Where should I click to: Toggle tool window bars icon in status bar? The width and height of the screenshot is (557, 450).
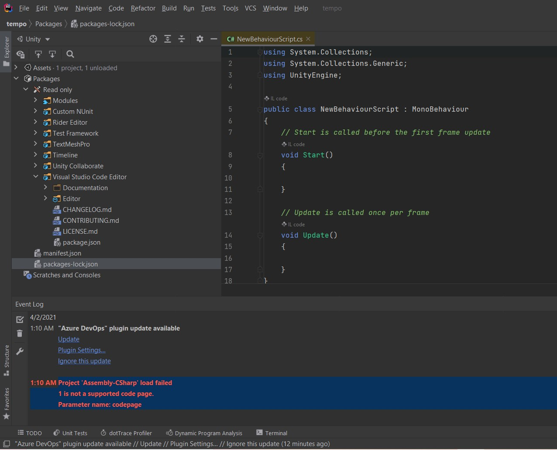pyautogui.click(x=7, y=444)
